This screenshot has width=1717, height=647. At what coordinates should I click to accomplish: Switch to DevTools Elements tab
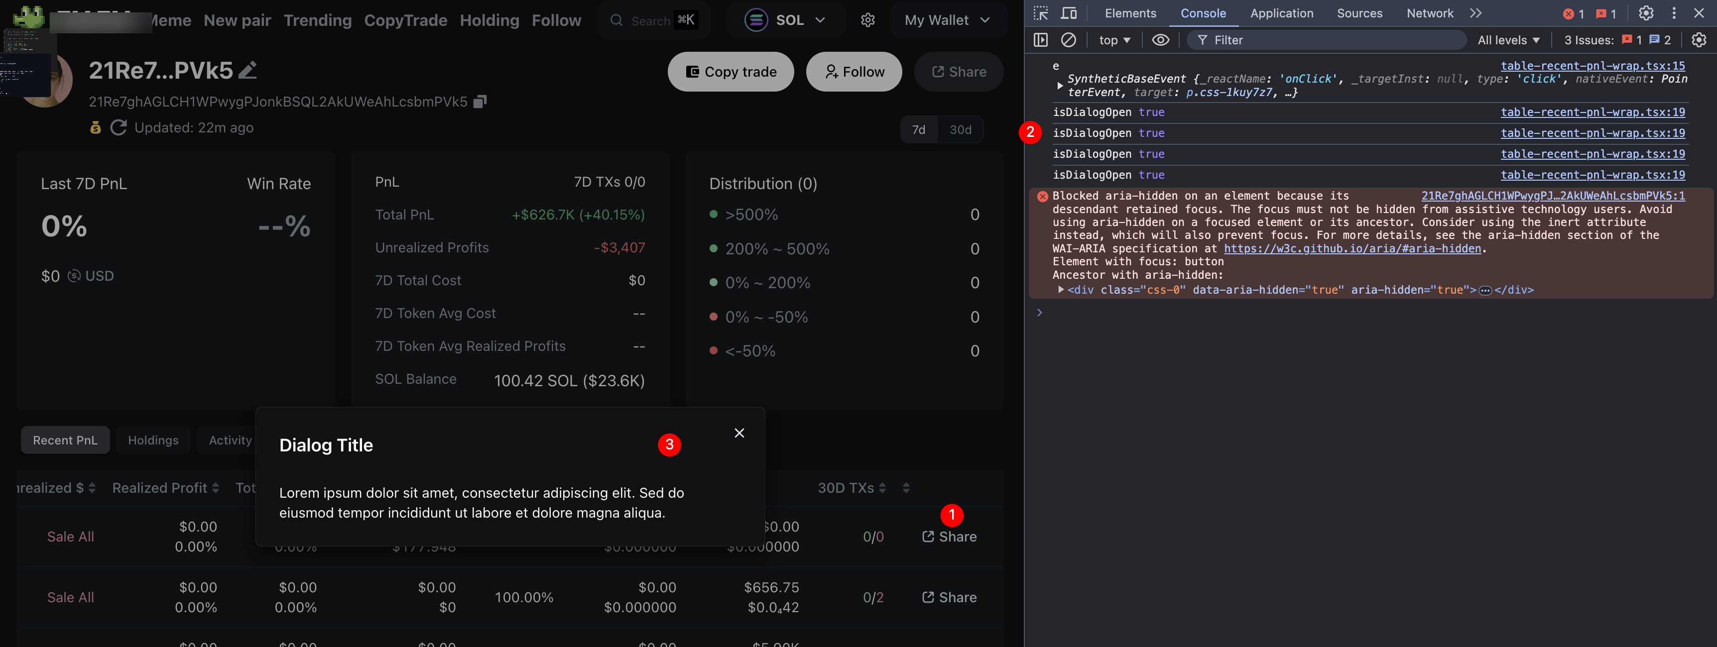pos(1130,13)
